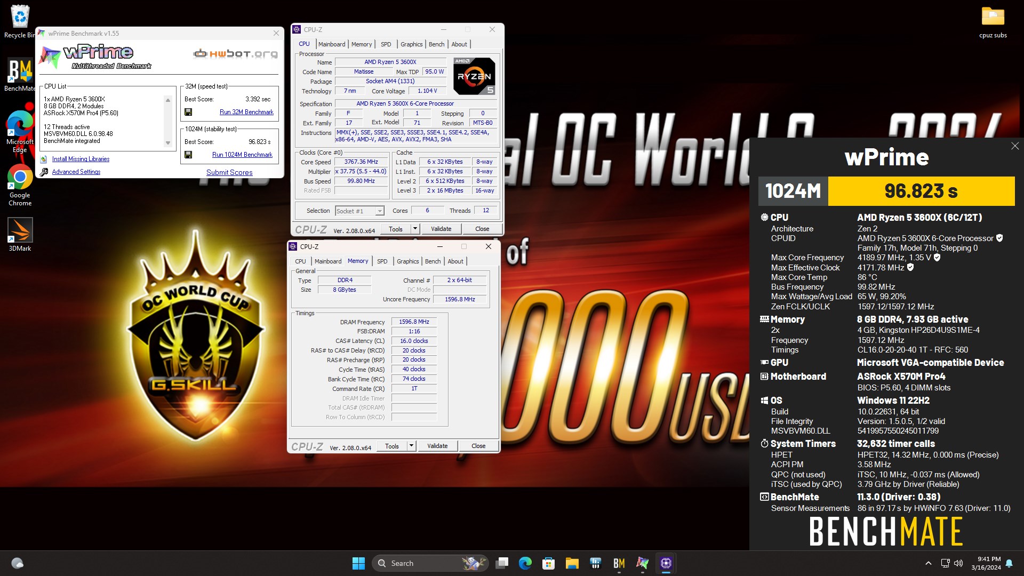Click Validate button in lower CPU-Z
Viewport: 1024px width, 576px height.
(437, 446)
